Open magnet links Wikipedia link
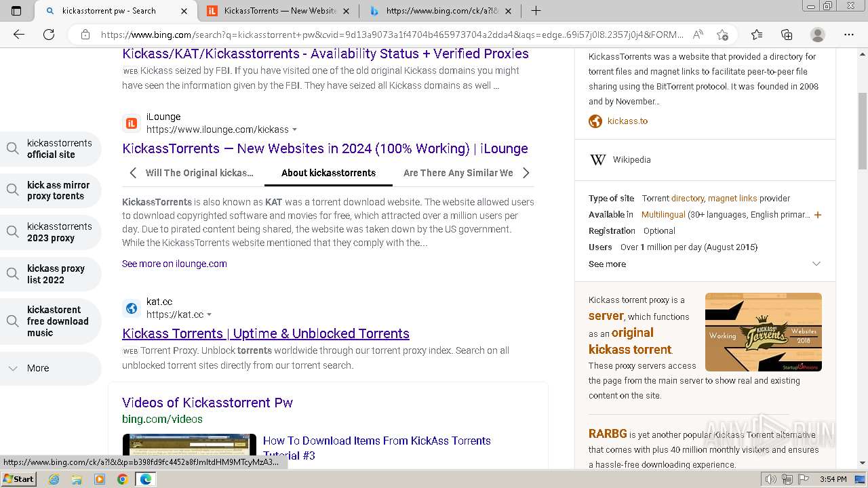The width and height of the screenshot is (868, 488). coord(732,199)
